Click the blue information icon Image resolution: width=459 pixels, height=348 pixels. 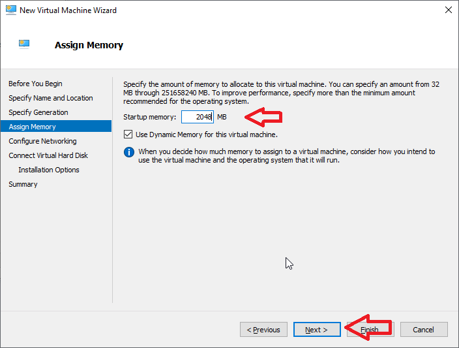(x=129, y=152)
